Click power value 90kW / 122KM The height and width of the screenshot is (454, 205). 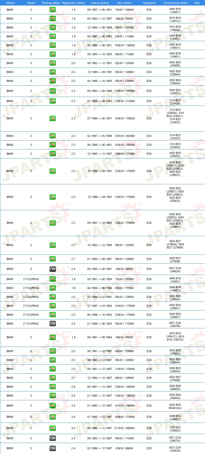coord(125,245)
